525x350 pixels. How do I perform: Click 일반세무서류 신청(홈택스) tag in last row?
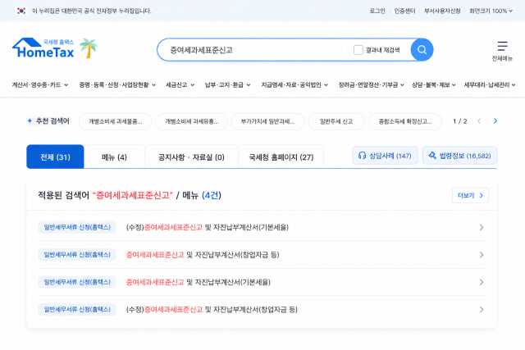(77, 310)
